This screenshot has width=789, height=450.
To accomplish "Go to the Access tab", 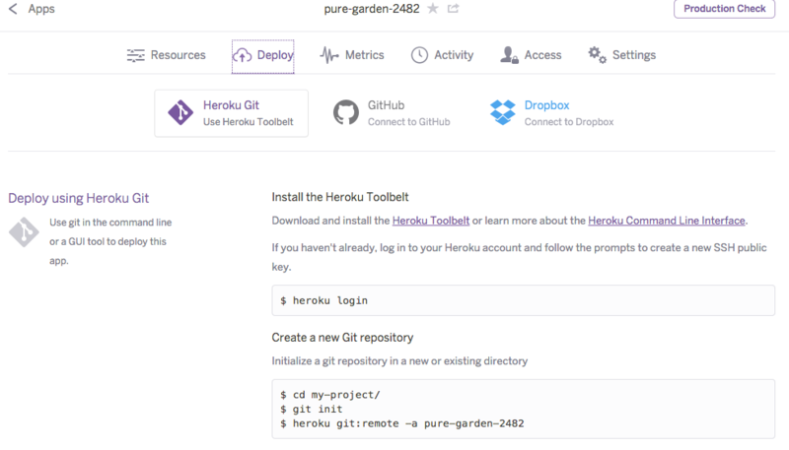I will pos(531,55).
